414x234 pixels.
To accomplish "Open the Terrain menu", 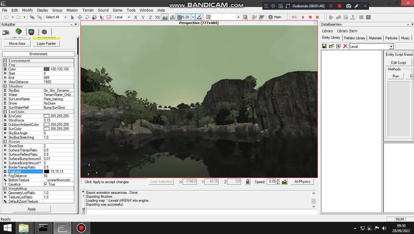I will coord(88,10).
